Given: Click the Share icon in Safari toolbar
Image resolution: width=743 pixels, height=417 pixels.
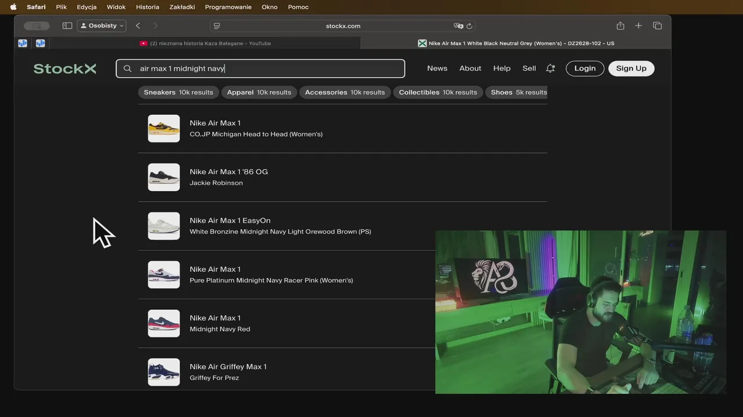Looking at the screenshot, I should 621,25.
